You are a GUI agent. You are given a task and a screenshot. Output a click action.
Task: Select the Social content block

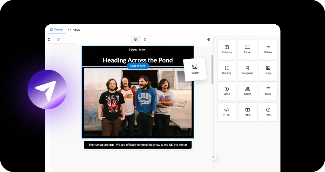[x=247, y=91]
